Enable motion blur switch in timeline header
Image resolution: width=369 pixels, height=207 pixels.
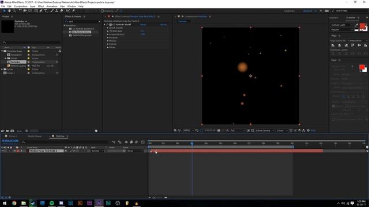coord(136,142)
